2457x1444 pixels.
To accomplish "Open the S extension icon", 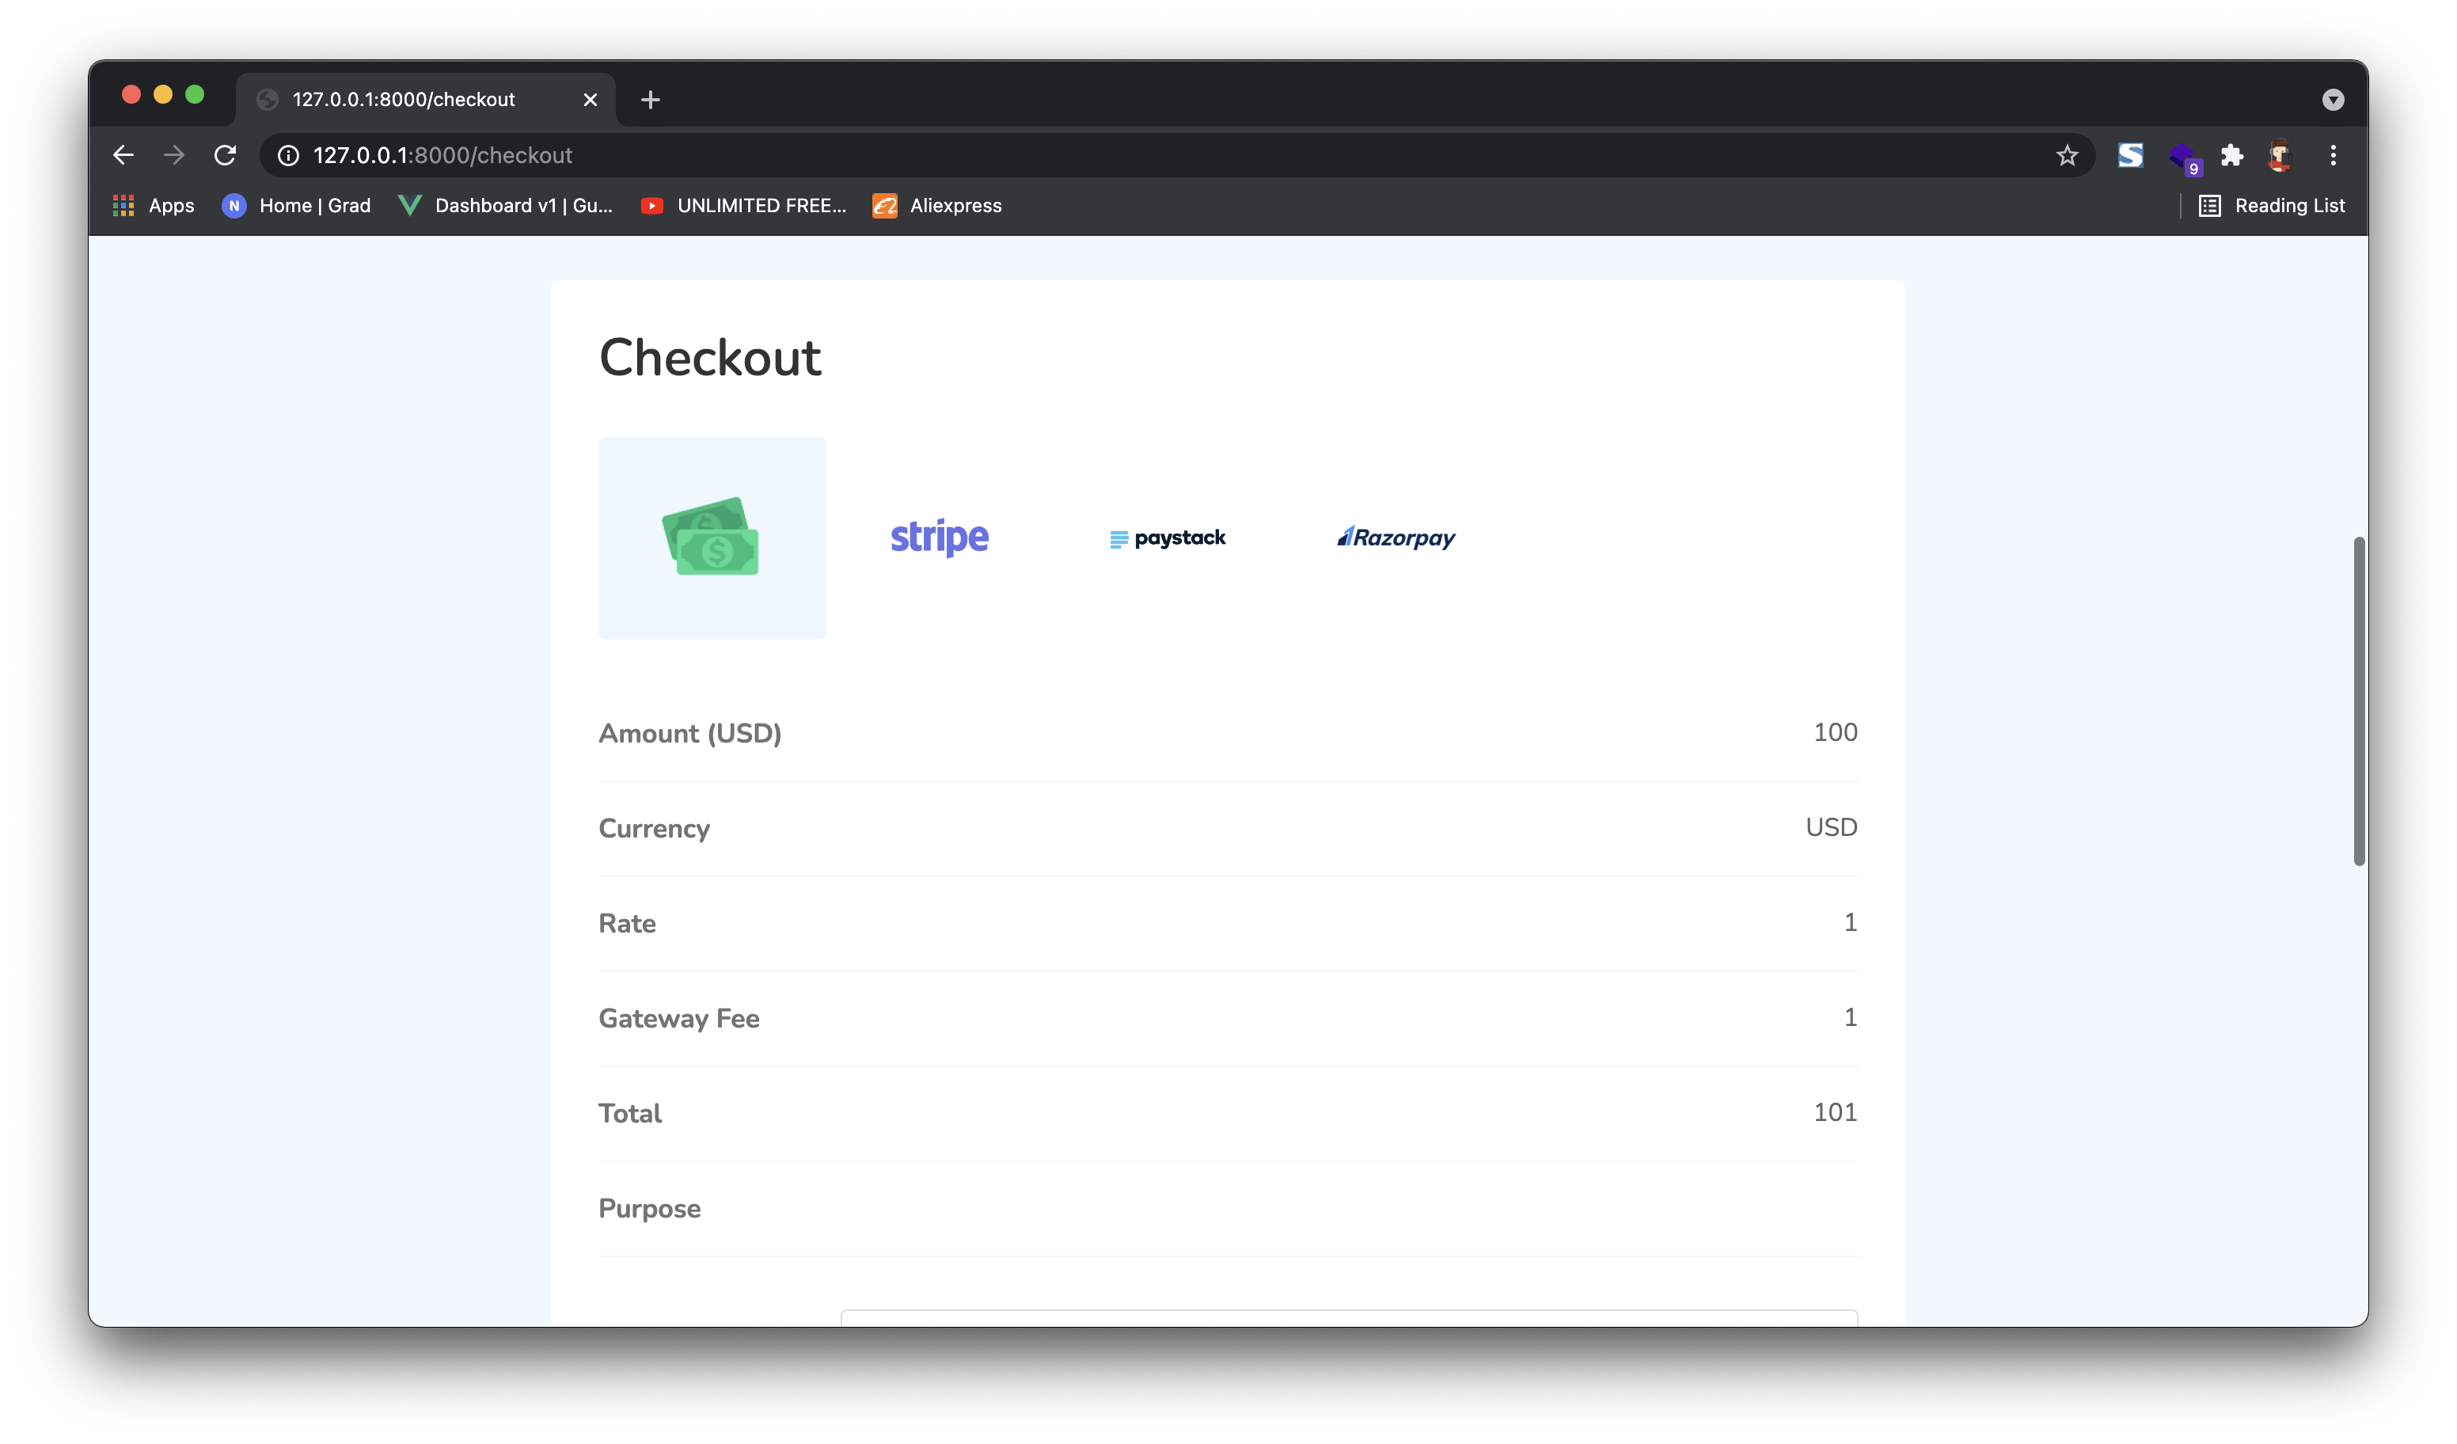I will (x=2130, y=155).
